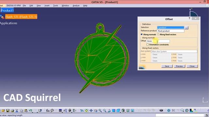Fit All In view
This screenshot has width=209, height=117.
(x=87, y=110)
